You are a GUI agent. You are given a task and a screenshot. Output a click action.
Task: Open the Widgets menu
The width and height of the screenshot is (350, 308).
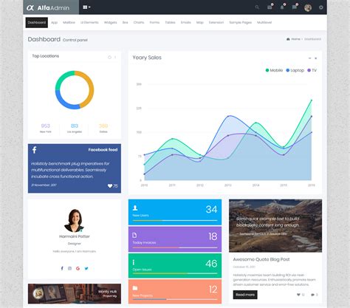pos(110,23)
